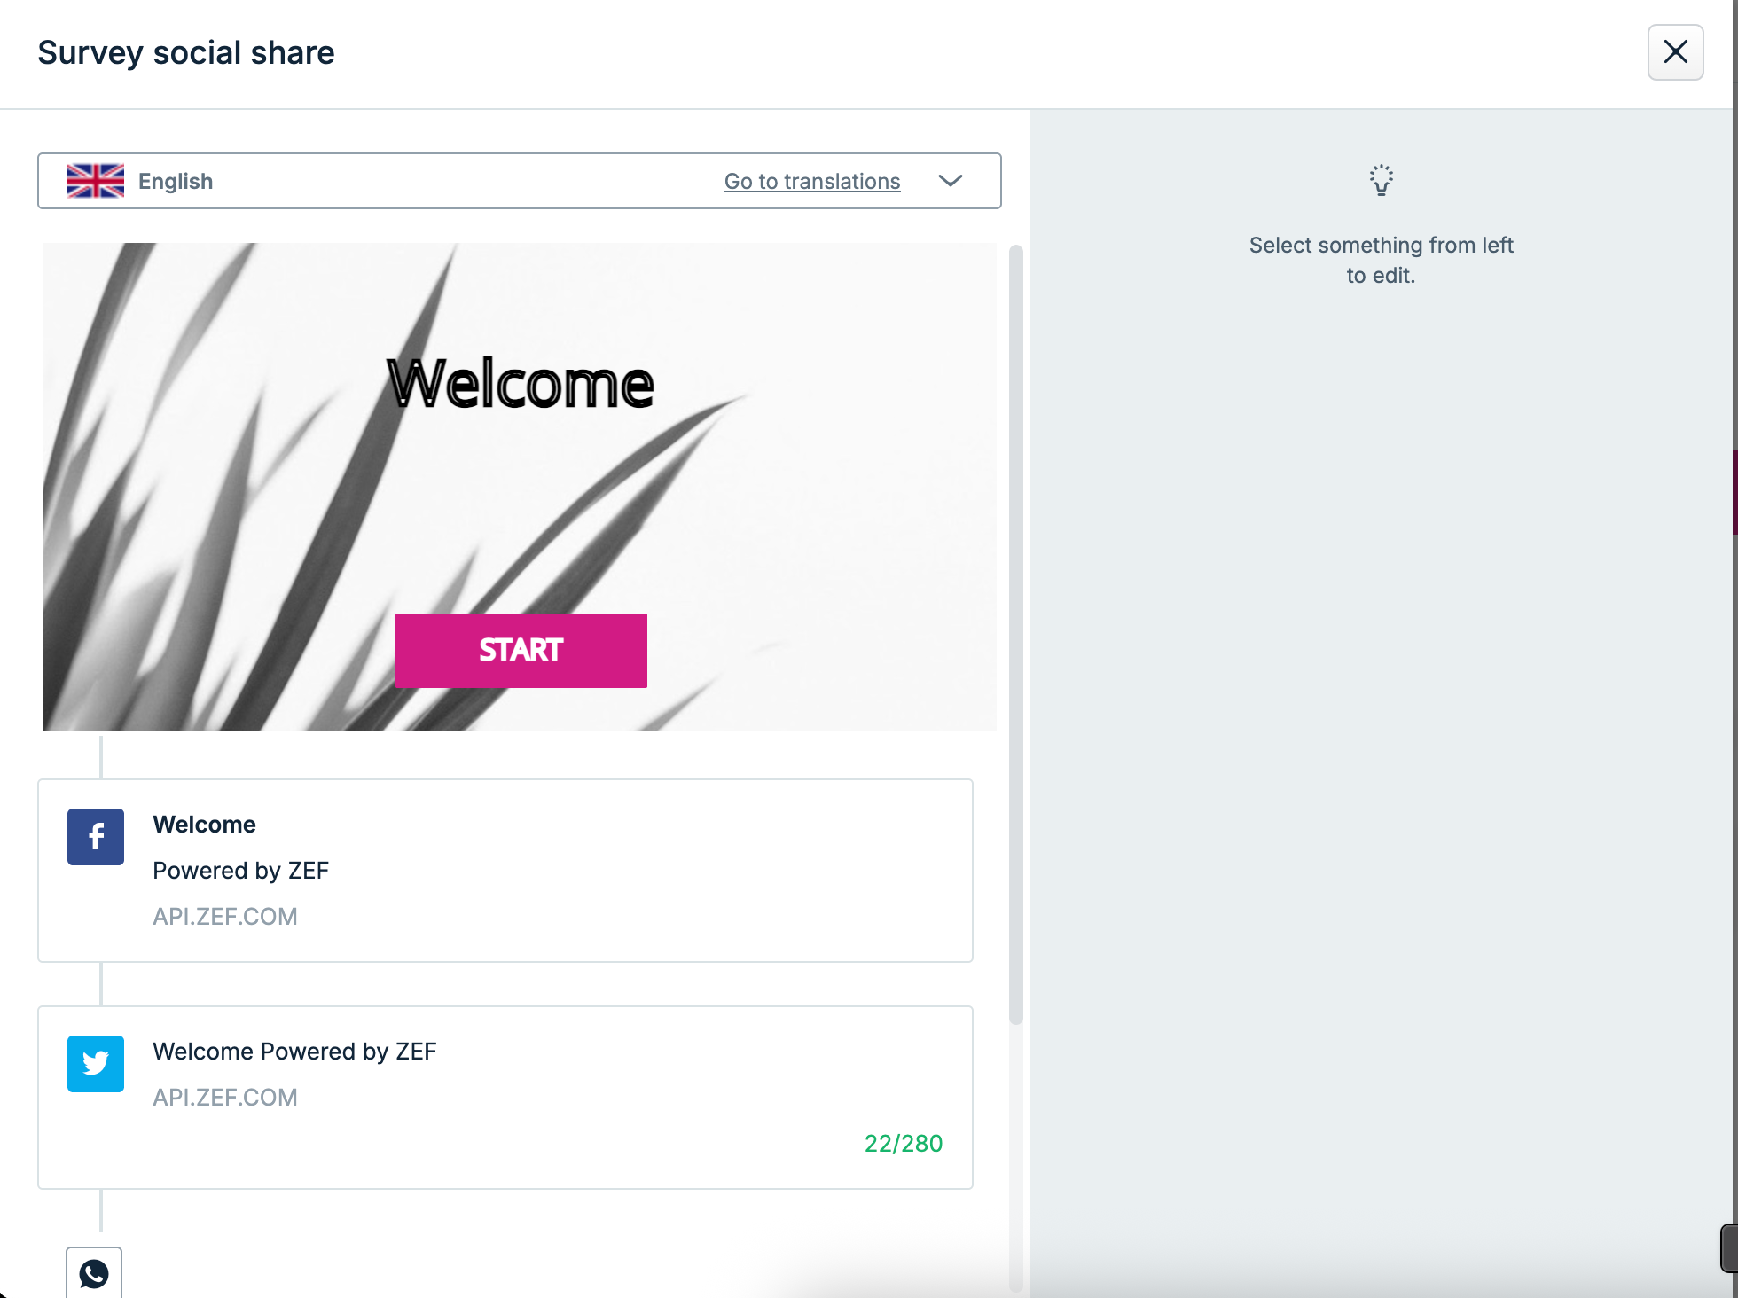Screen dimensions: 1738x1298
Task: Click the Go to translations link
Action: click(812, 181)
